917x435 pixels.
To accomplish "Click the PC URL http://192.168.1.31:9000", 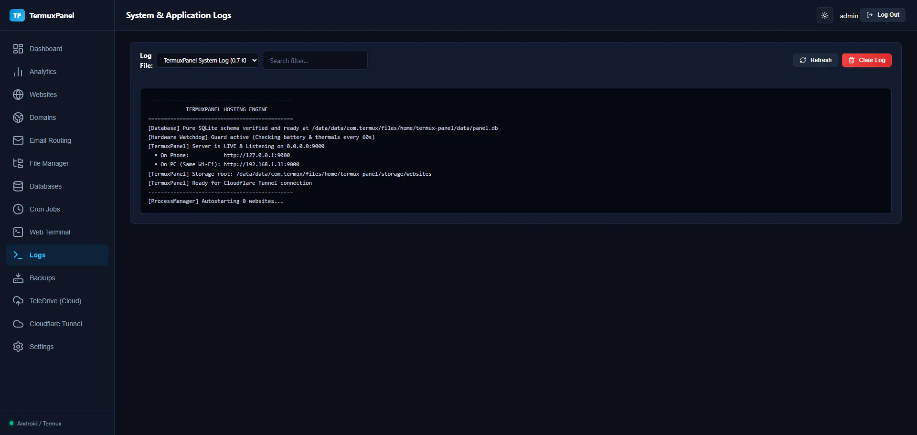I will (261, 164).
